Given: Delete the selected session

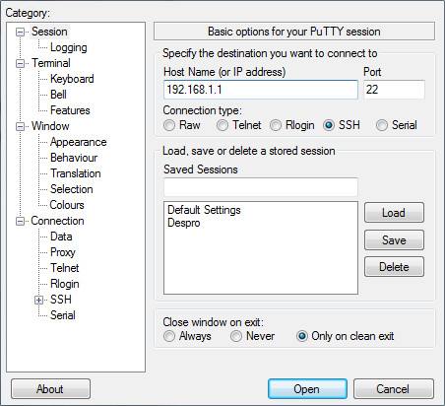Looking at the screenshot, I should 394,267.
